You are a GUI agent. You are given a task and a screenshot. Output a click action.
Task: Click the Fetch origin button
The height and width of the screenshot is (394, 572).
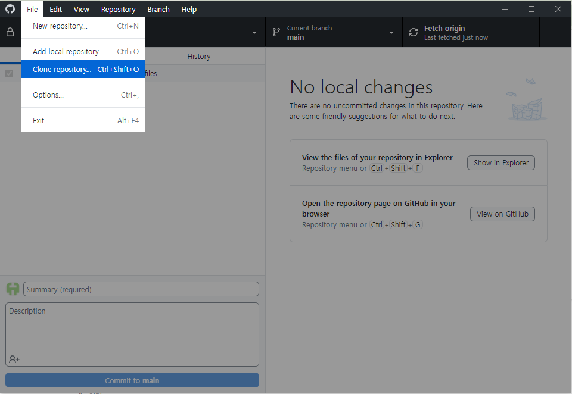471,32
